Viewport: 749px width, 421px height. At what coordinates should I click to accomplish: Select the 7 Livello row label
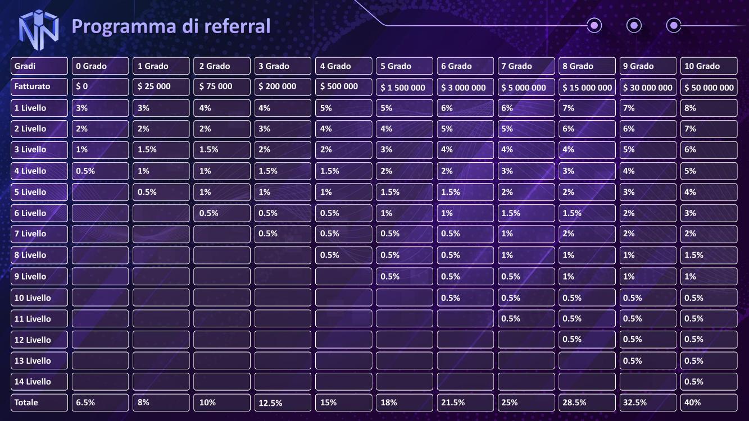pos(39,234)
